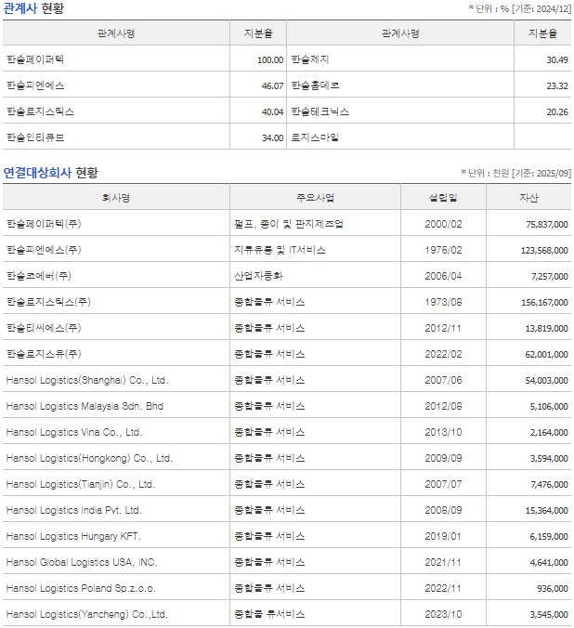Click the 설립일 column header
This screenshot has height=628, width=574.
click(x=443, y=198)
